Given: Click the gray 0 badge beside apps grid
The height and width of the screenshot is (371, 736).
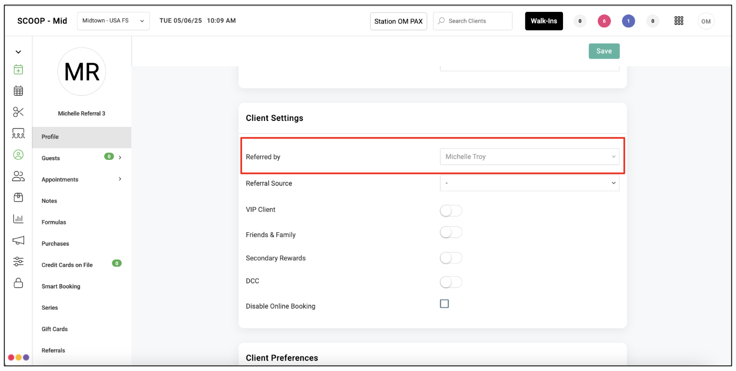Looking at the screenshot, I should (653, 21).
